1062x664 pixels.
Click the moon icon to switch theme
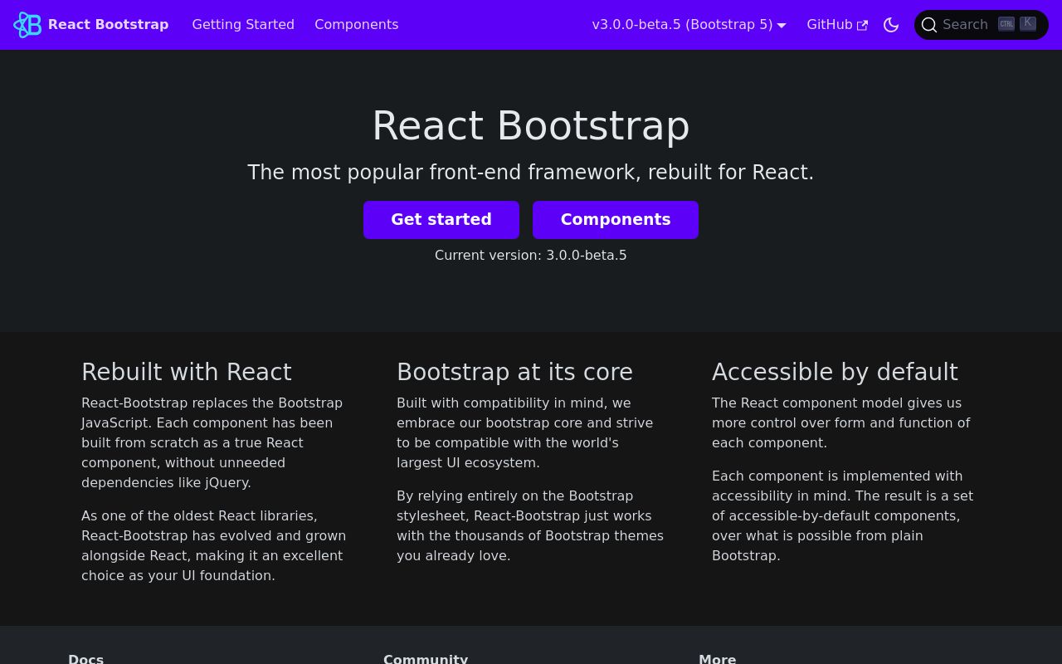click(x=891, y=25)
